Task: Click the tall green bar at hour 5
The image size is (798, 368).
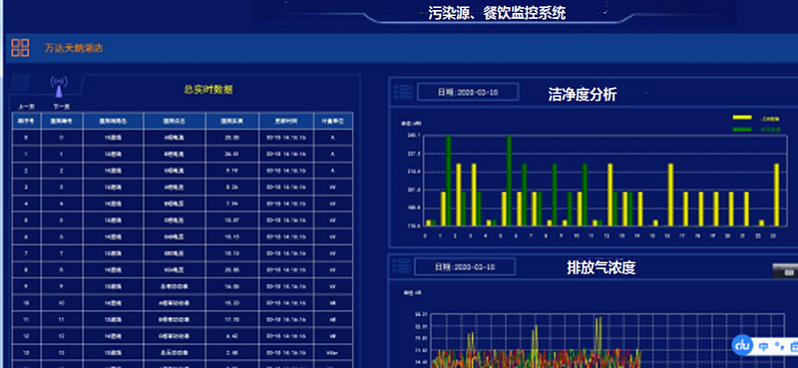Action: click(509, 181)
